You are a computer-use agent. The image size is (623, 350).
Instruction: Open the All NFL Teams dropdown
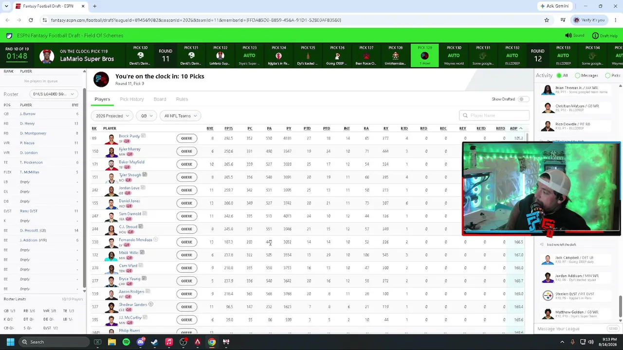point(180,116)
